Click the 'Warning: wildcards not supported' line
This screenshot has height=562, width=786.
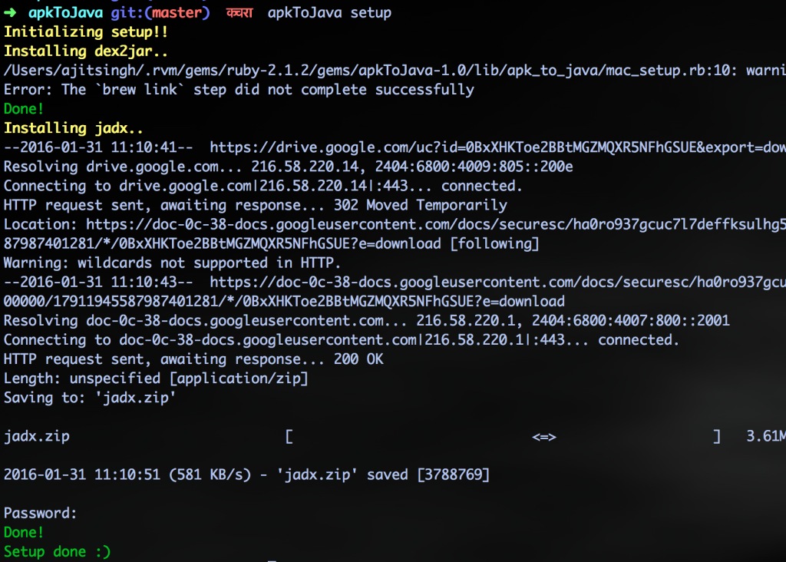[x=172, y=263]
